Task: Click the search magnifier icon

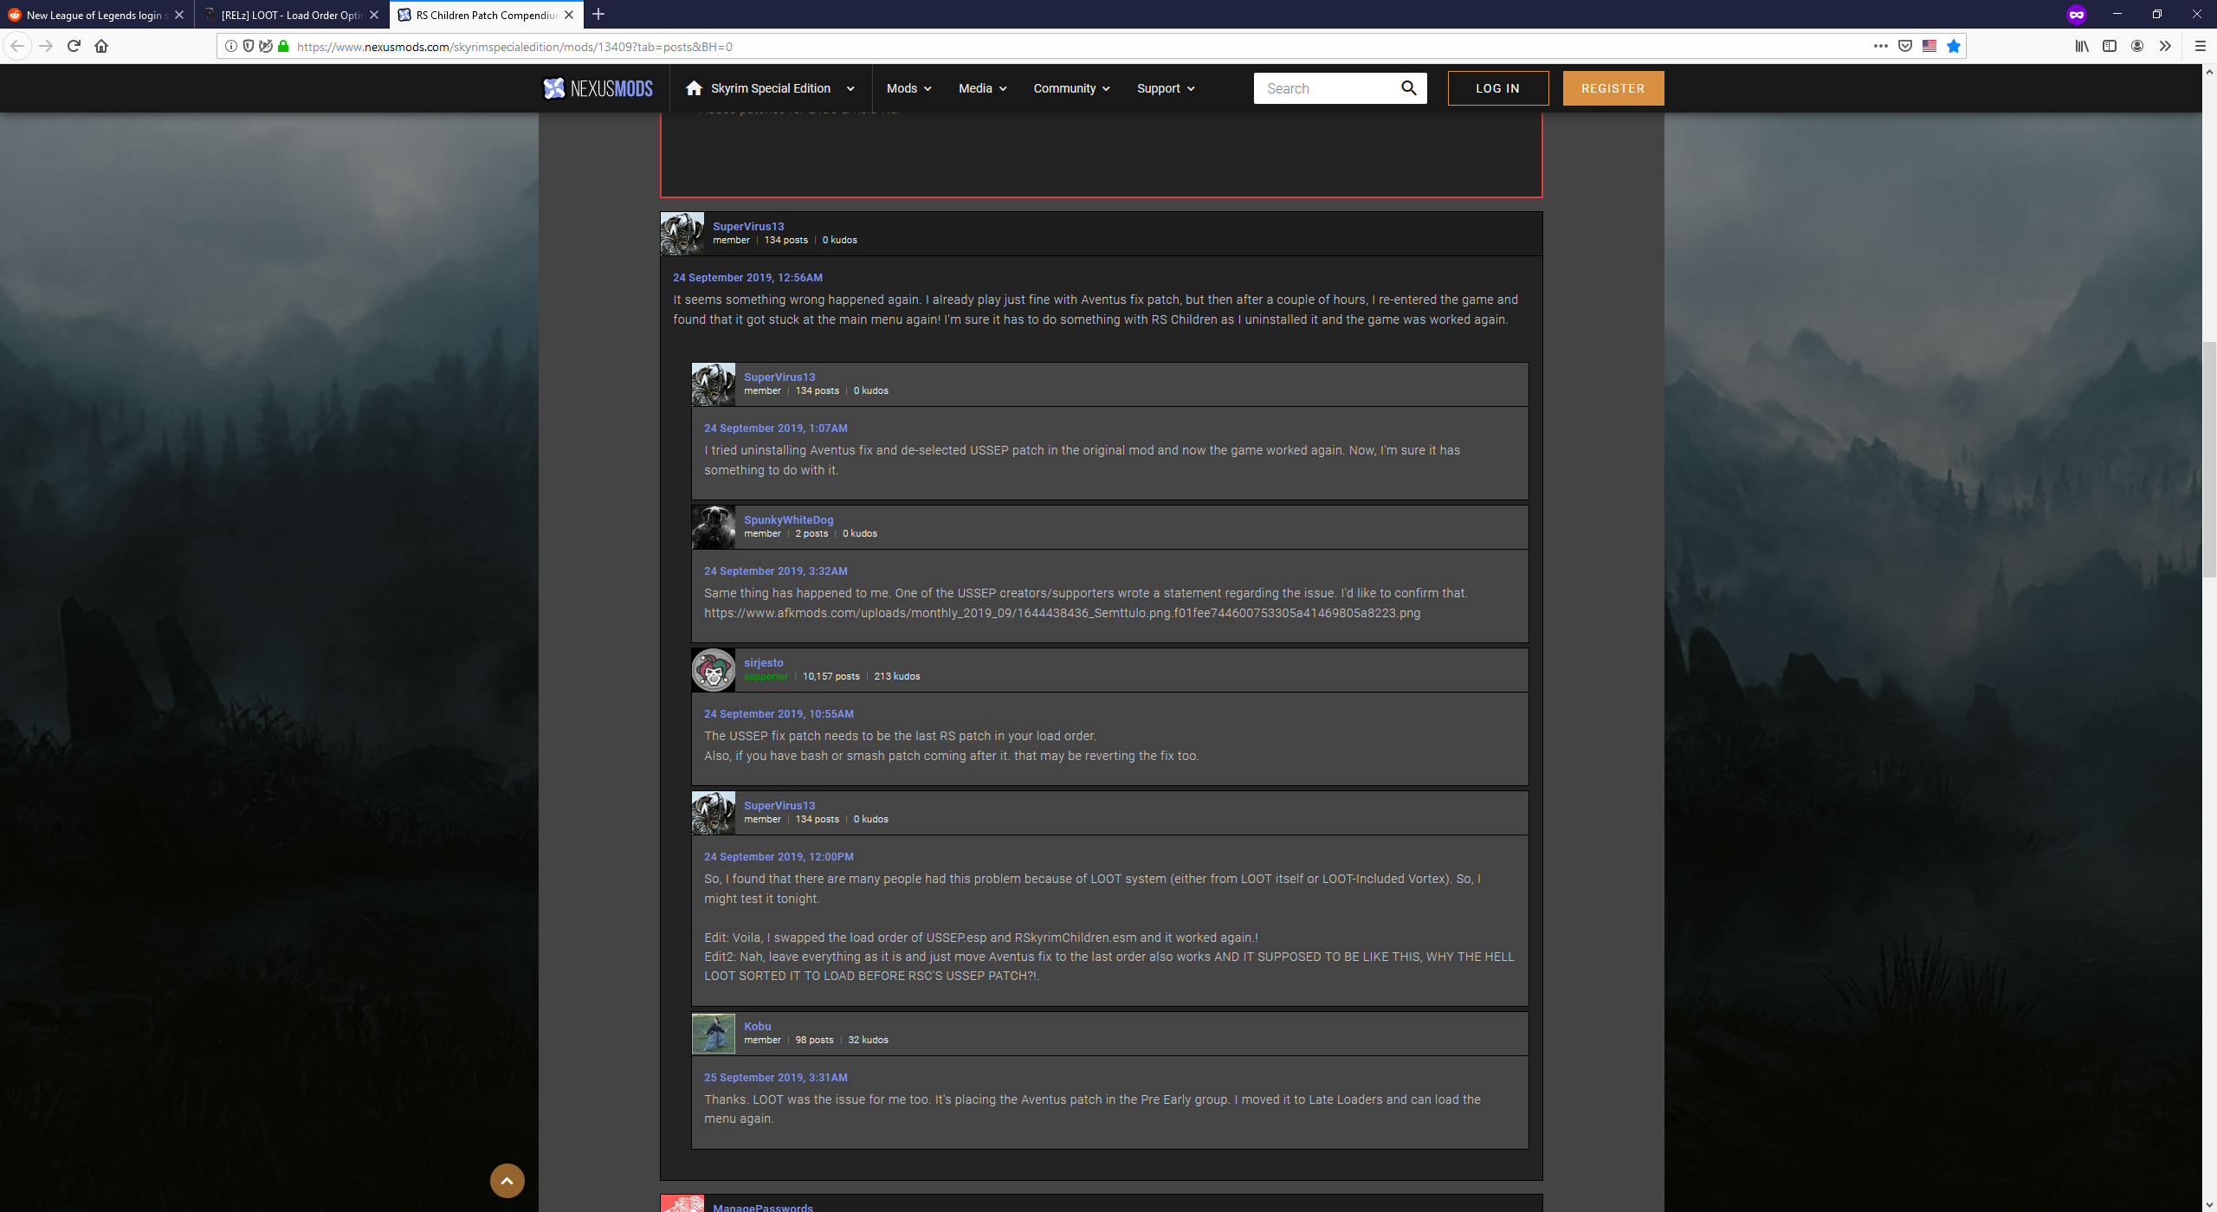Action: point(1409,88)
